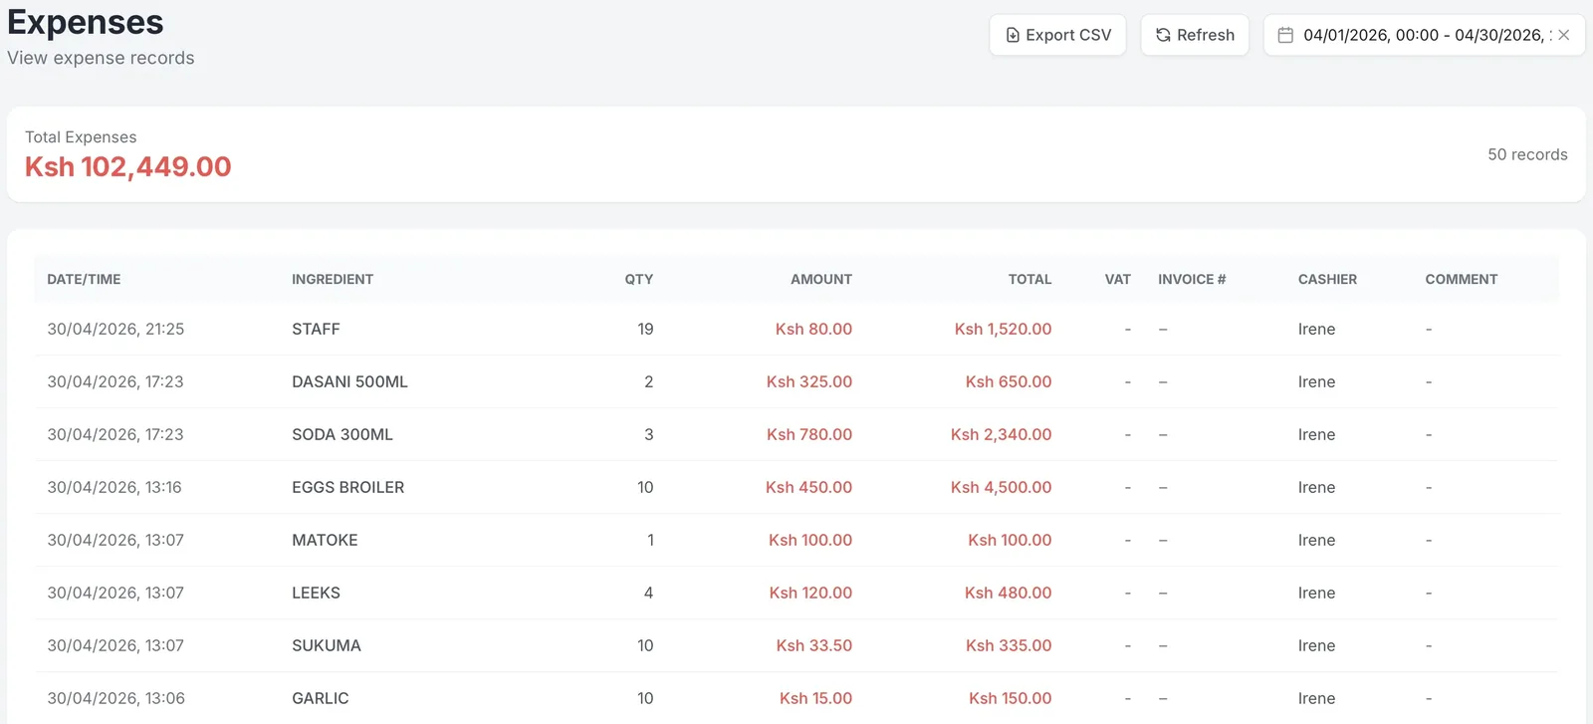Click the AMOUNT column header

coord(821,280)
